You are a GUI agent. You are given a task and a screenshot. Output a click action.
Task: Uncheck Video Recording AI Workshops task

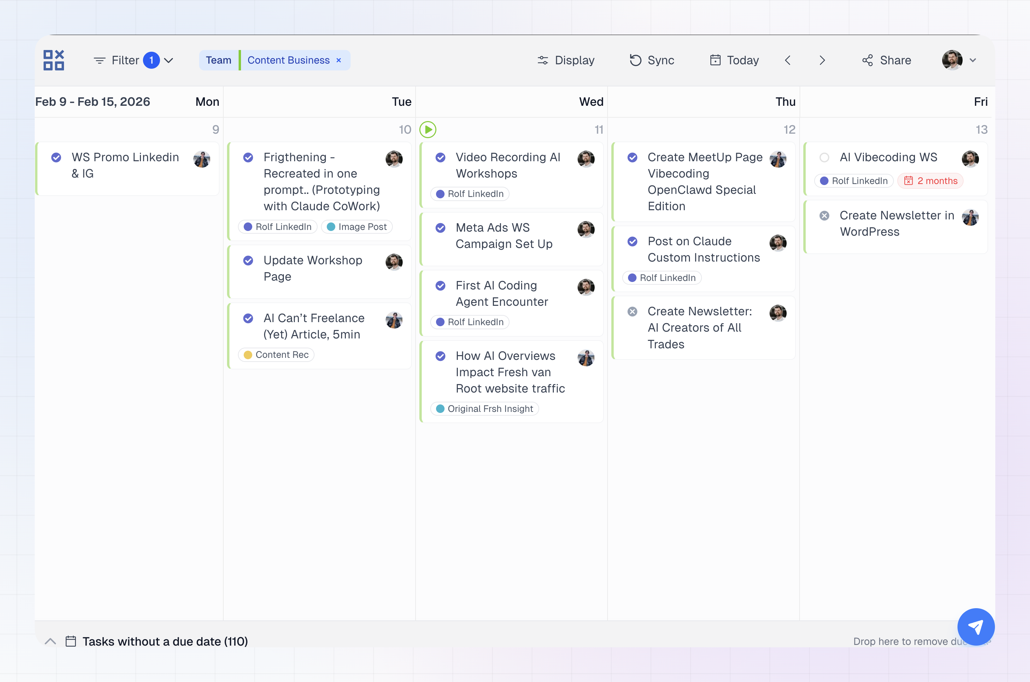tap(440, 157)
